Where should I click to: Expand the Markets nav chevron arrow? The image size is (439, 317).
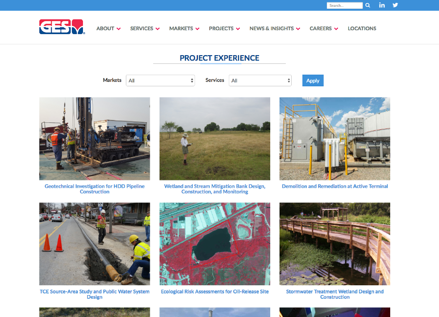tap(198, 29)
